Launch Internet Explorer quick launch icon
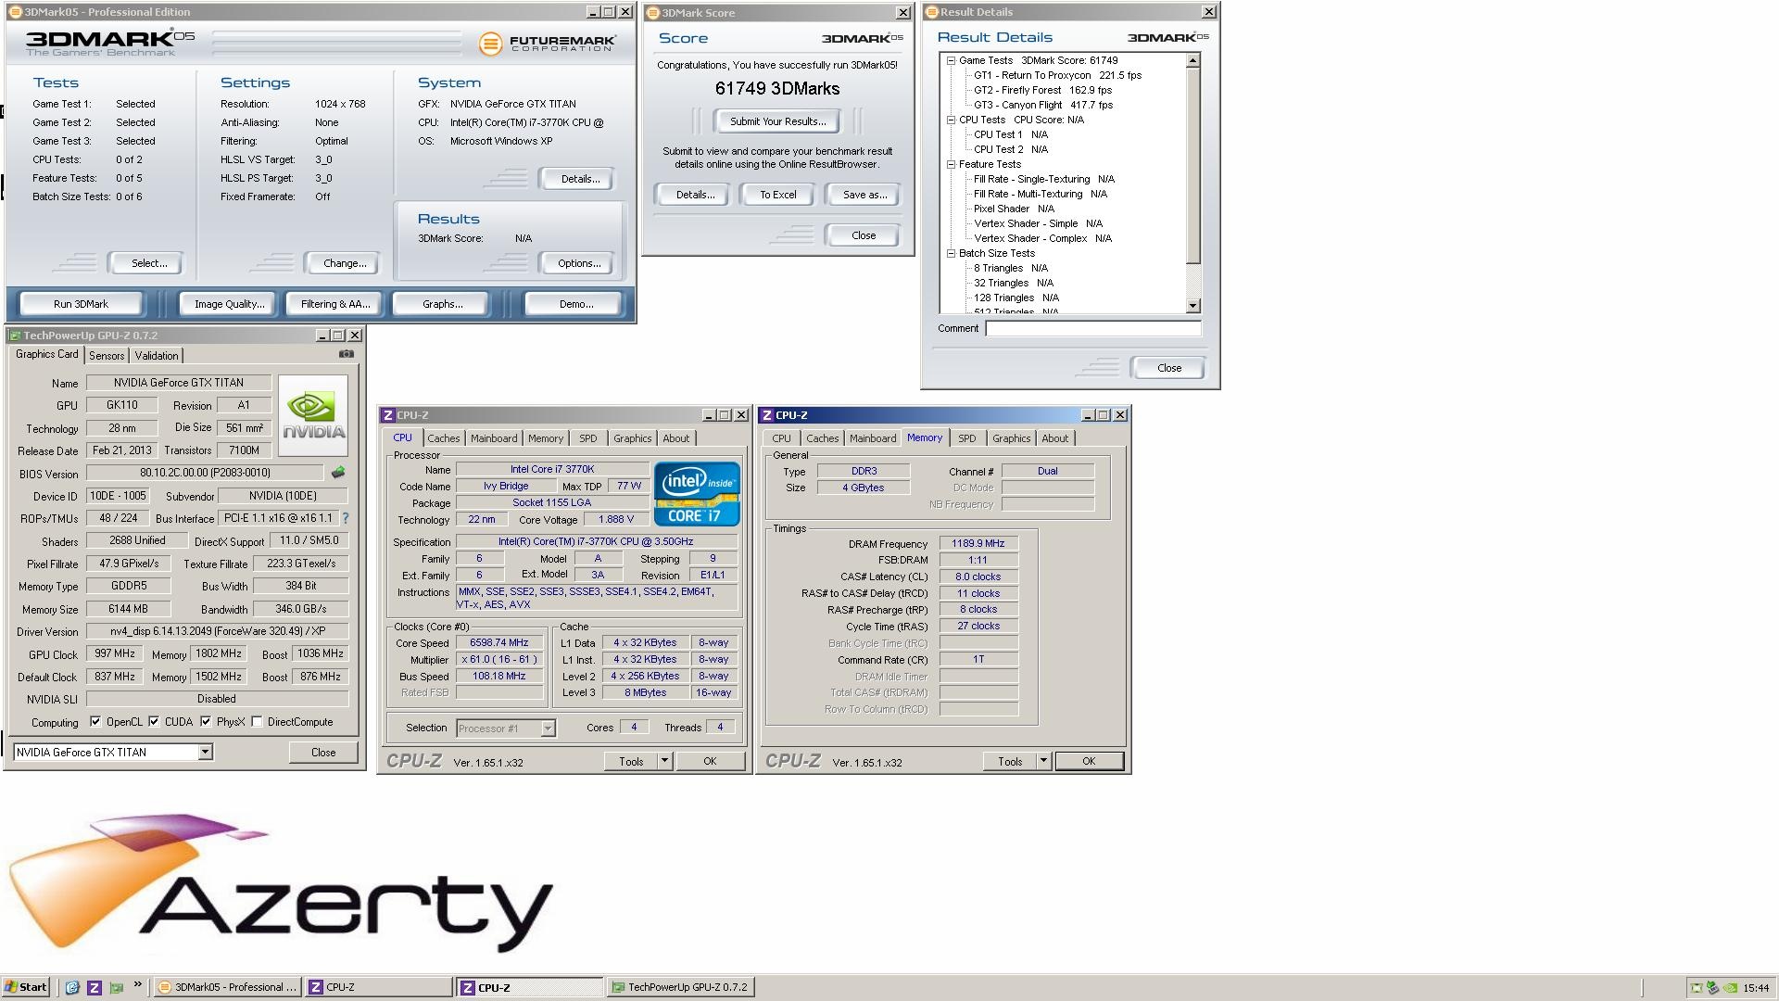The width and height of the screenshot is (1779, 1001). 72,987
